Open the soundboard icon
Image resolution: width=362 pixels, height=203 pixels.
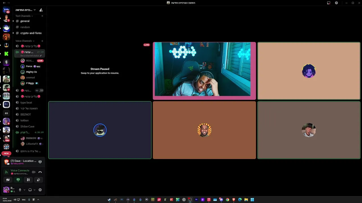point(38,180)
